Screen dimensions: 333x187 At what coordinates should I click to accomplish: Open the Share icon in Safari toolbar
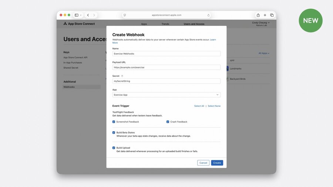click(258, 15)
